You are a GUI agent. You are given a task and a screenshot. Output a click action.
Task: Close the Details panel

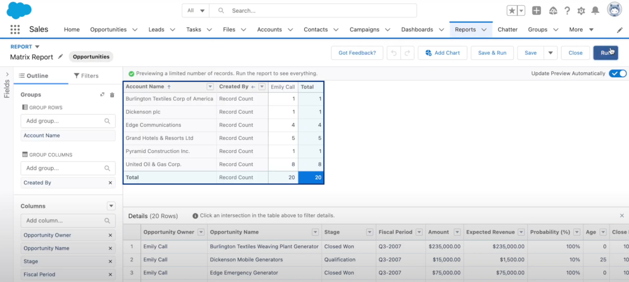[x=622, y=215]
